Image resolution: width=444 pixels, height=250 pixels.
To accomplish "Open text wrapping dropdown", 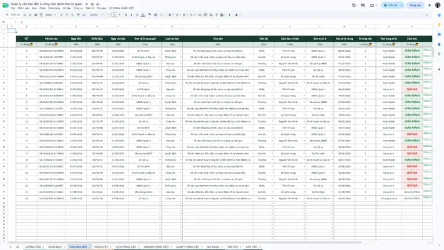I will (185, 15).
